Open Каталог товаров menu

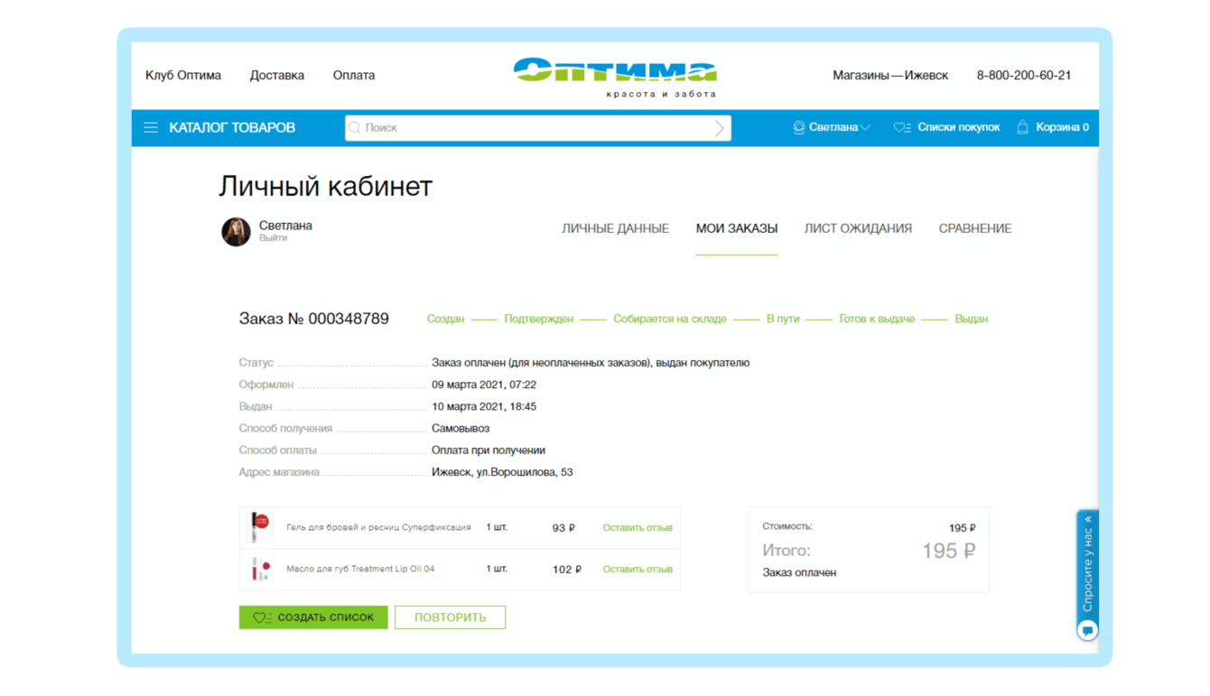tap(232, 127)
